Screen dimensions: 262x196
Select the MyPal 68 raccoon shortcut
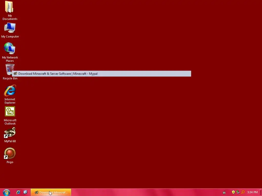(x=10, y=132)
